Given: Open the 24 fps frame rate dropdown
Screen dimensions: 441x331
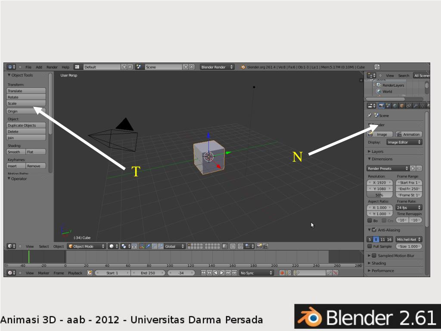Looking at the screenshot, I should (x=409, y=207).
